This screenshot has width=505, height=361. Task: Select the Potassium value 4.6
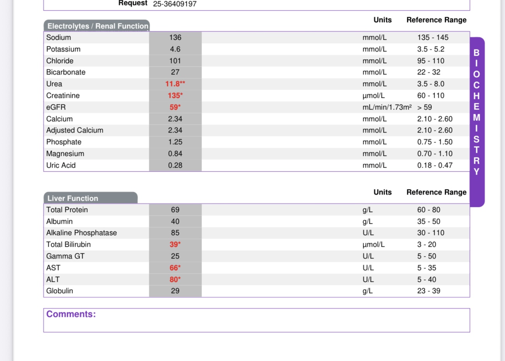click(175, 49)
